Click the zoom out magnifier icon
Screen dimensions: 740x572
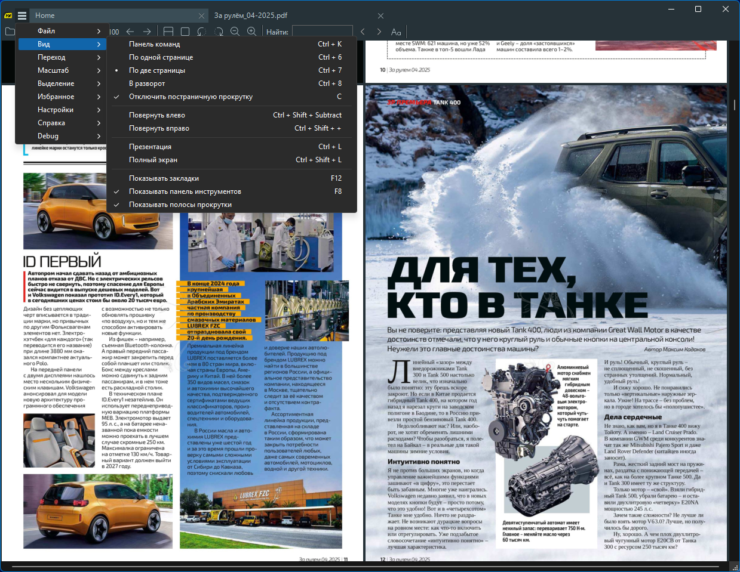[235, 32]
